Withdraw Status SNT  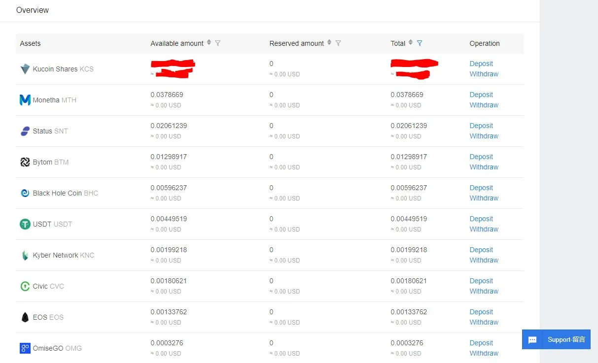484,136
